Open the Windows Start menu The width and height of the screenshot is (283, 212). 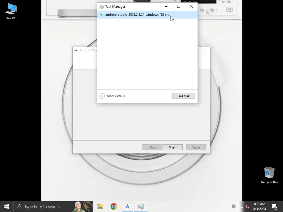(7, 206)
